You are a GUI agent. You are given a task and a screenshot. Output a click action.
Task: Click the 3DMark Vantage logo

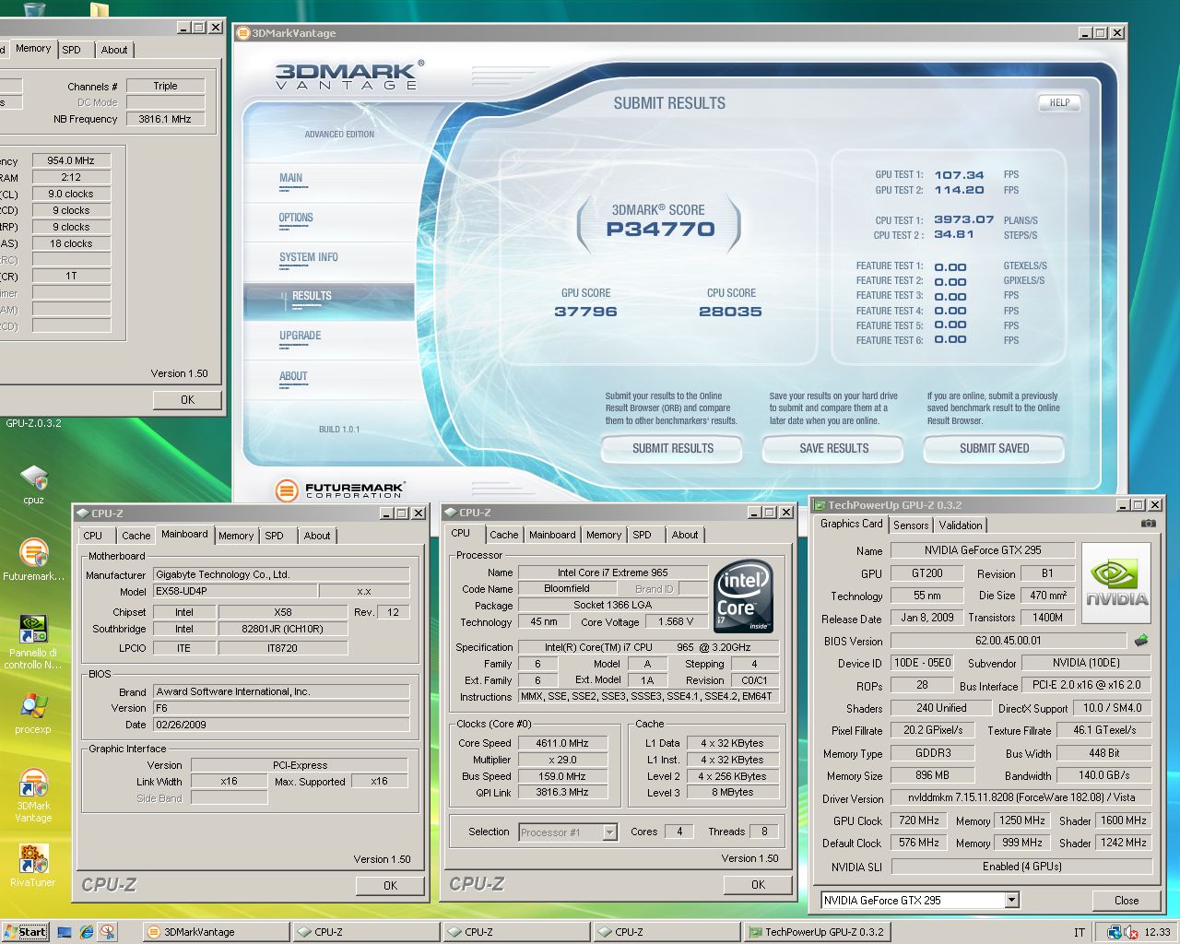point(349,75)
